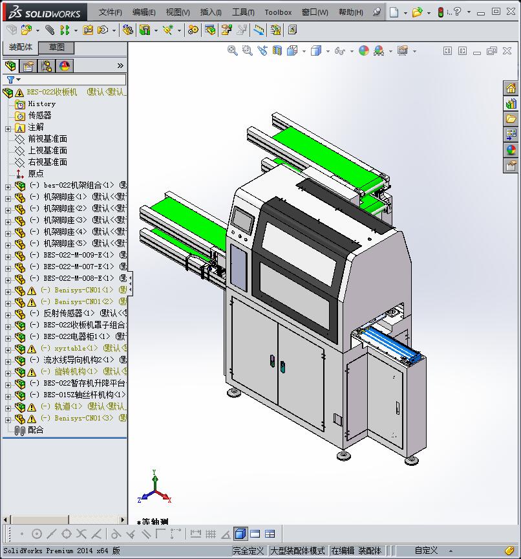Image resolution: width=521 pixels, height=559 pixels.
Task: Open the Toolbox menu
Action: coord(278,12)
